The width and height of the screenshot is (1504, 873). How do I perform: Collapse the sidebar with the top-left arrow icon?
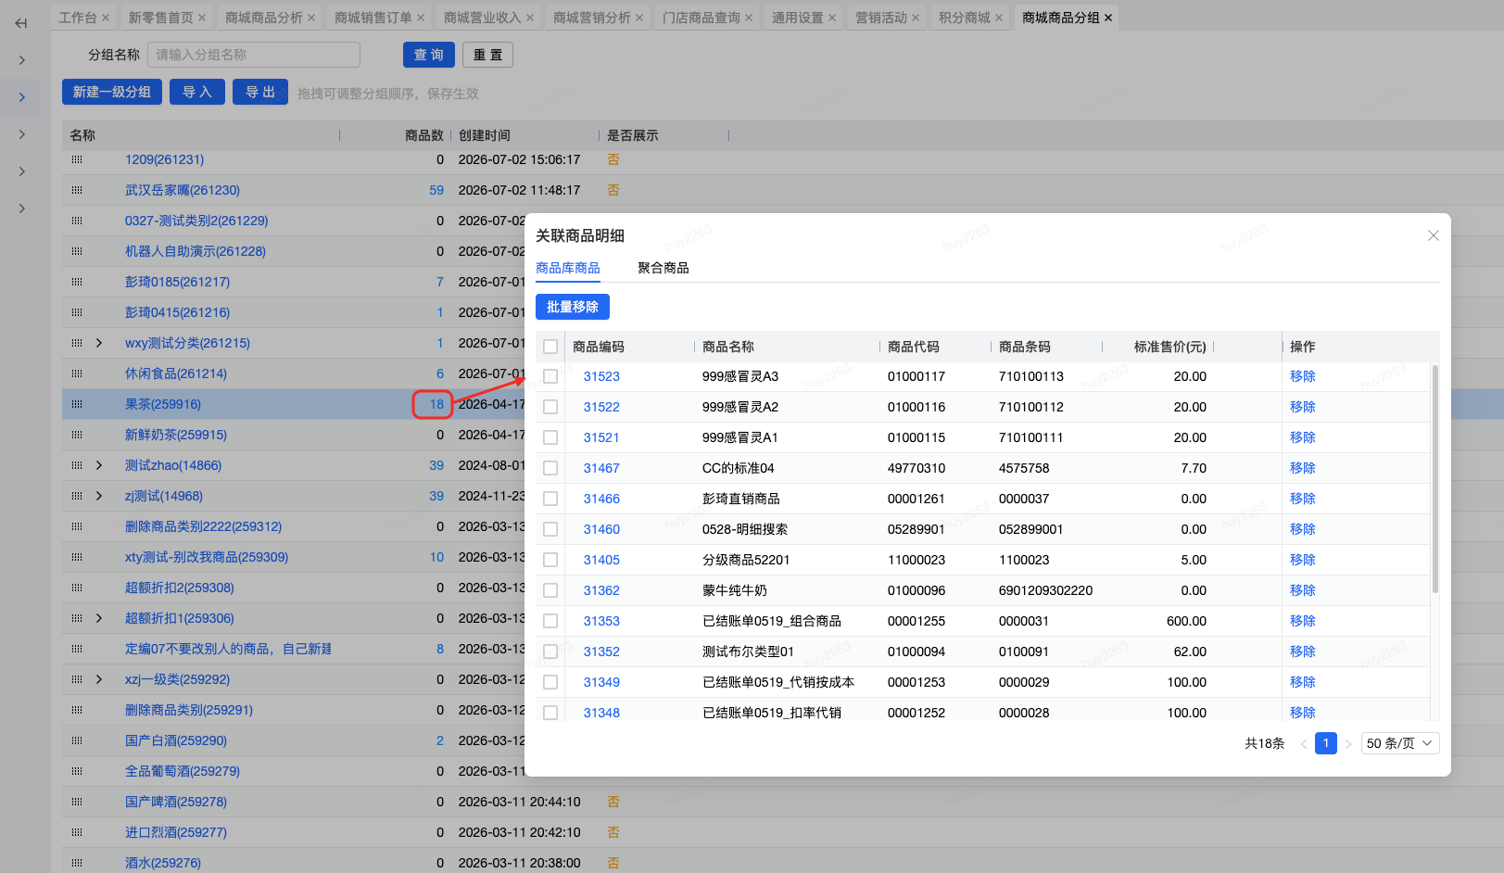pyautogui.click(x=21, y=23)
